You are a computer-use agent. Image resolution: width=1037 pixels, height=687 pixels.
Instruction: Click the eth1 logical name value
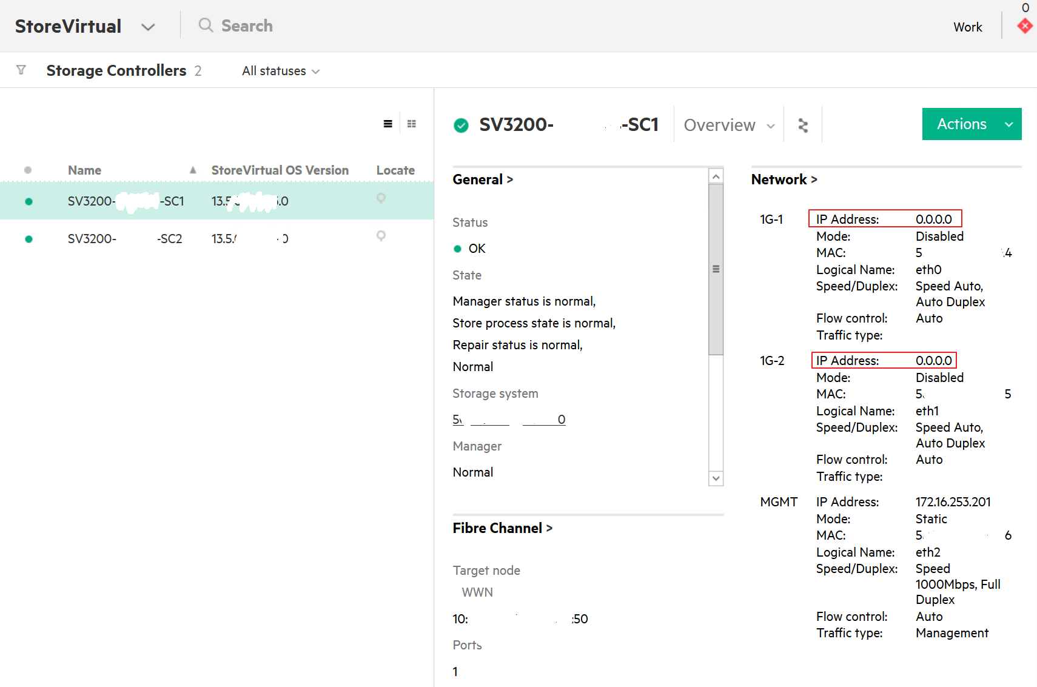(x=927, y=411)
